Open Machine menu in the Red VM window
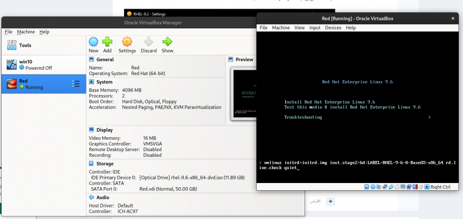This screenshot has height=219, width=463. [281, 27]
